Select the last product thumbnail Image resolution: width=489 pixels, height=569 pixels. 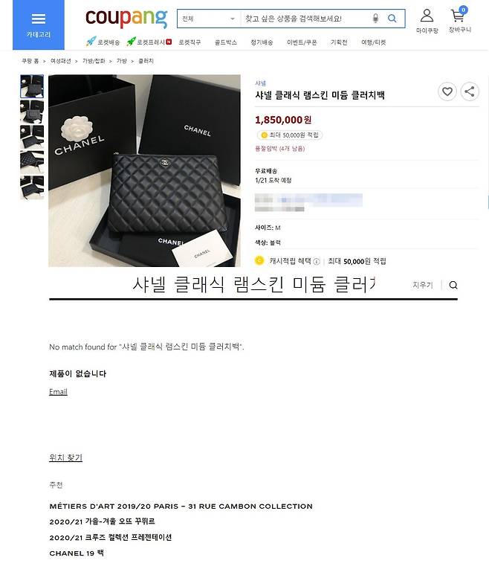32,187
